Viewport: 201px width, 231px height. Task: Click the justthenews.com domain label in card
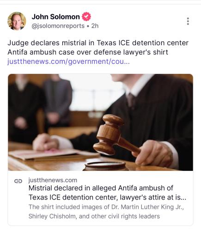53,180
